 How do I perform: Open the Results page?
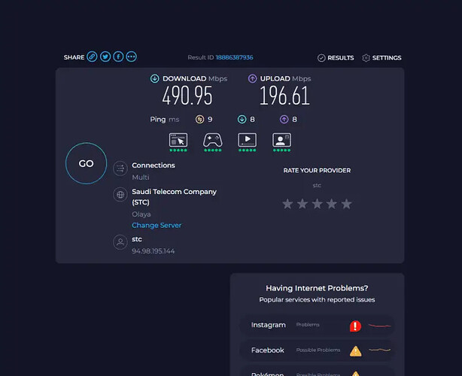click(336, 58)
